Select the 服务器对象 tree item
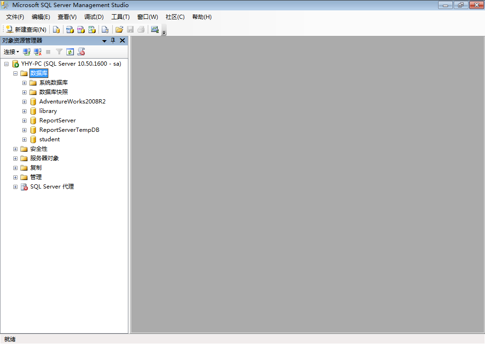This screenshot has width=485, height=344. (45, 158)
